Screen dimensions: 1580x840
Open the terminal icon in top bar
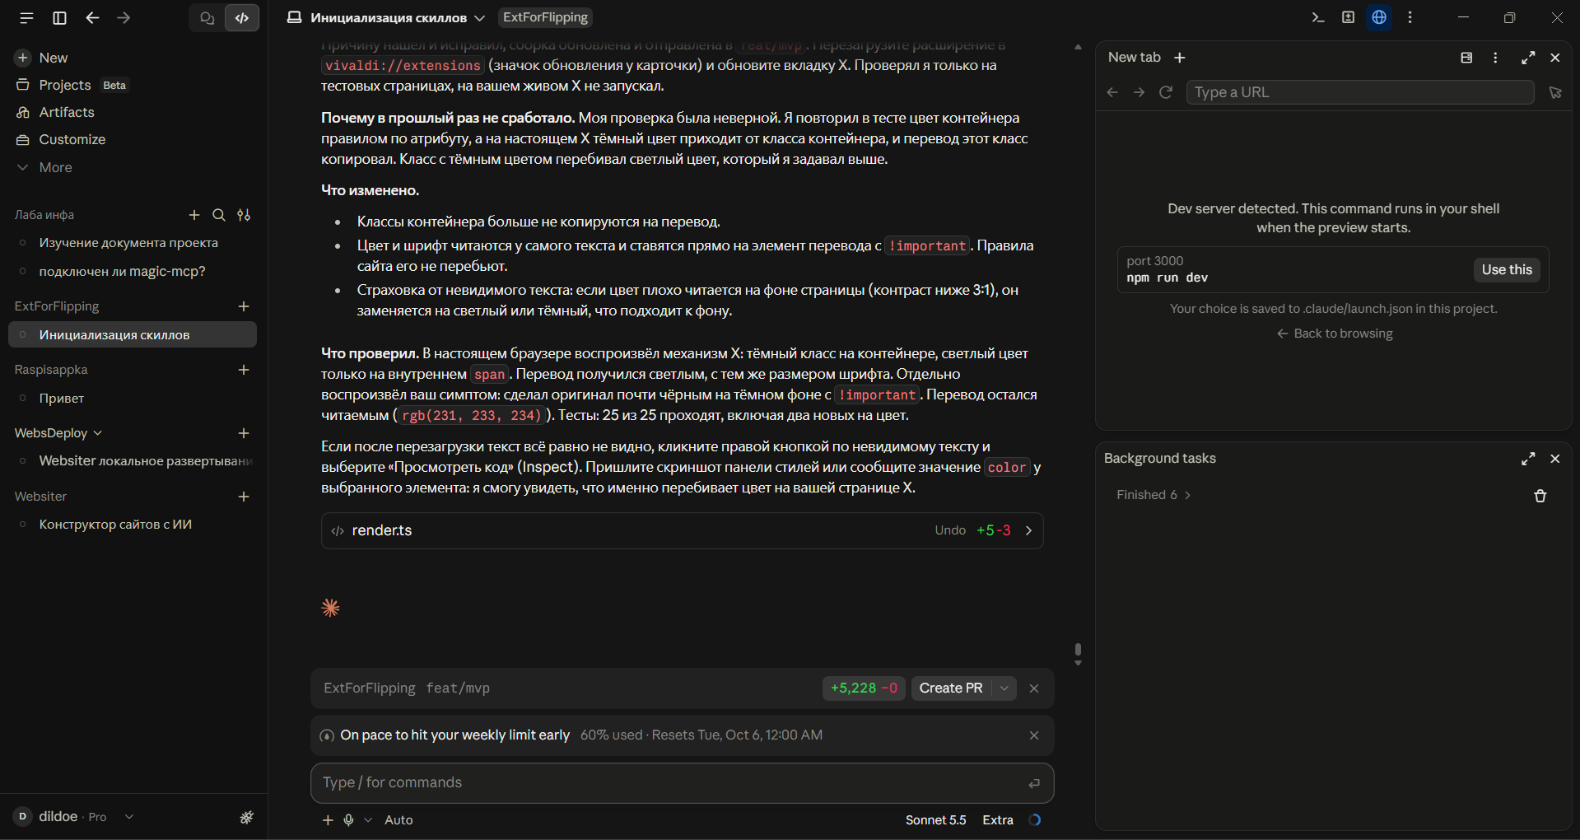pos(1318,17)
